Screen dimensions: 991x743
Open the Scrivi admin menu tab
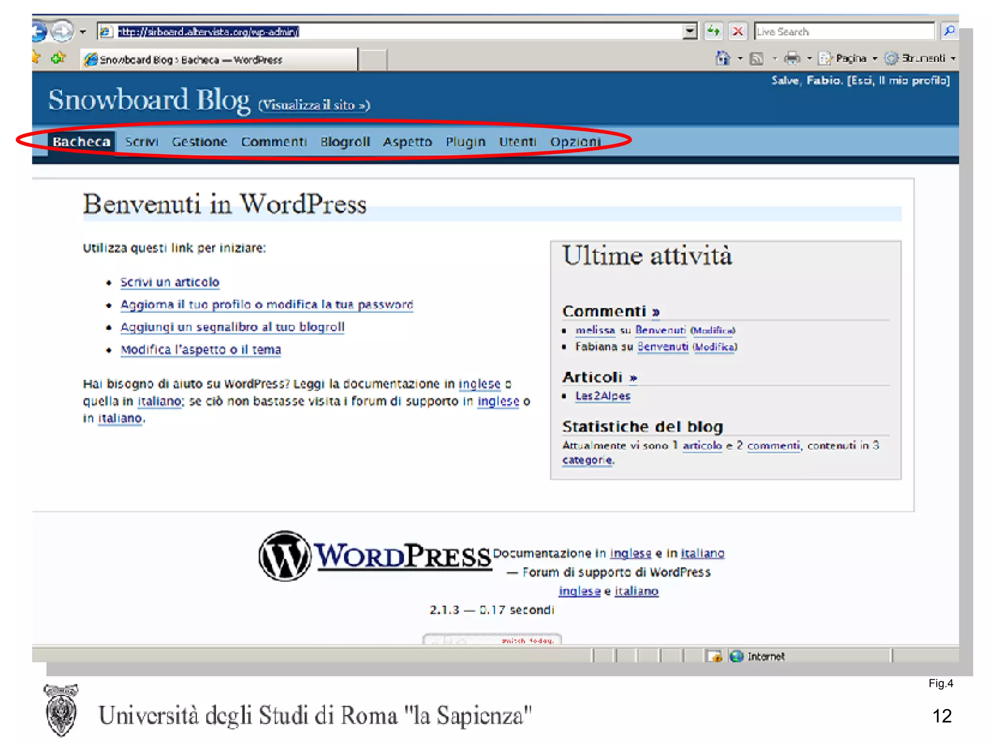(x=141, y=142)
